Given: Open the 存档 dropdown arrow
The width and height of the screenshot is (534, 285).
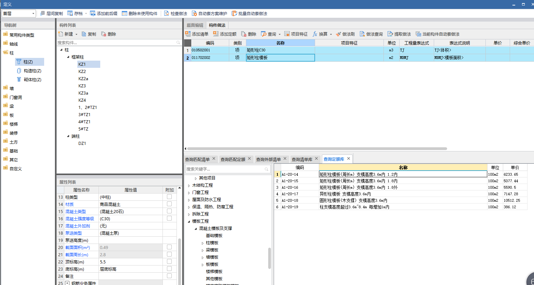Looking at the screenshot, I should pos(86,14).
